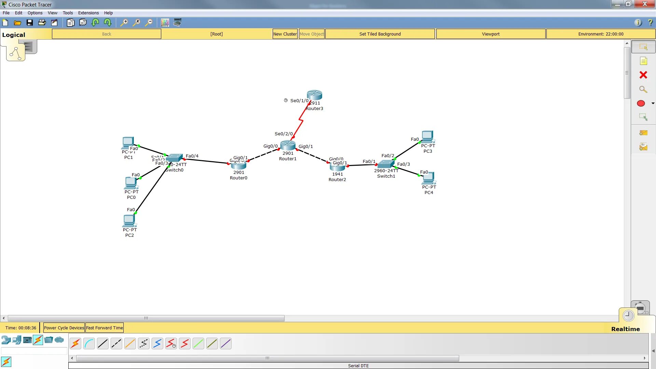Select the Delete tool red X
Viewport: 656px width, 369px height.
click(643, 75)
